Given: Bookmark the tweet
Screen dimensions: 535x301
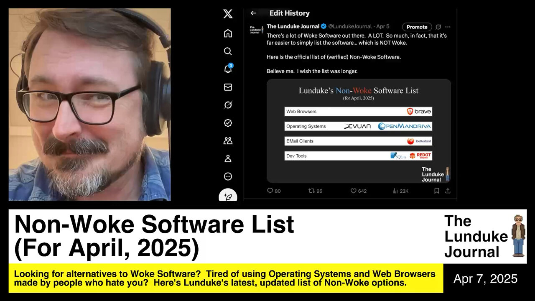Looking at the screenshot, I should point(437,191).
